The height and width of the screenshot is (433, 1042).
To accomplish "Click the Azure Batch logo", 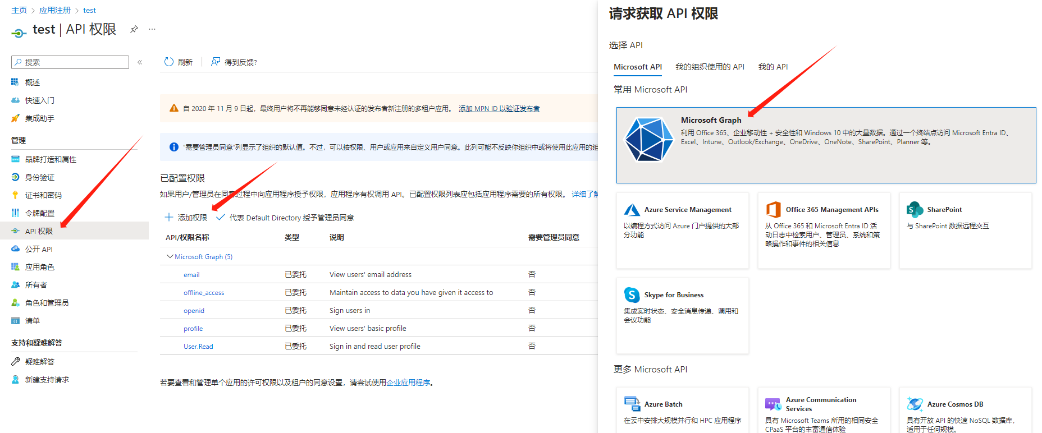I will click(x=632, y=404).
